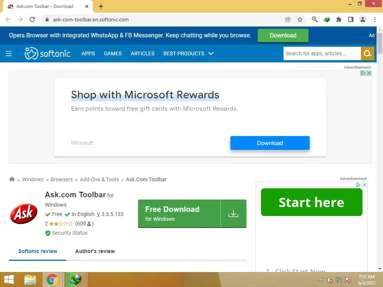
Task: Go to home via breadcrumb house icon
Action: point(12,179)
